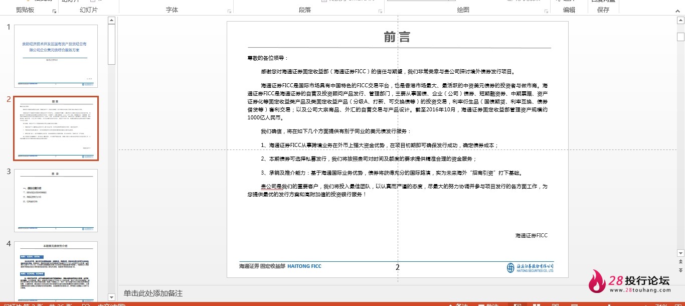This screenshot has width=685, height=306.
Task: Click the notes area 单击此处添加备注
Action: coord(153,293)
